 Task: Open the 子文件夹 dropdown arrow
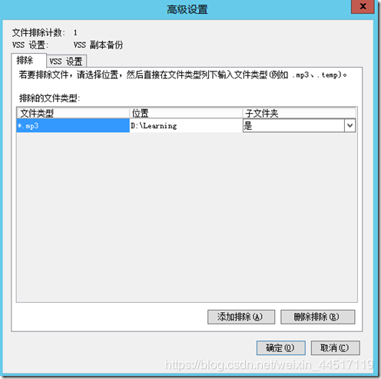350,125
